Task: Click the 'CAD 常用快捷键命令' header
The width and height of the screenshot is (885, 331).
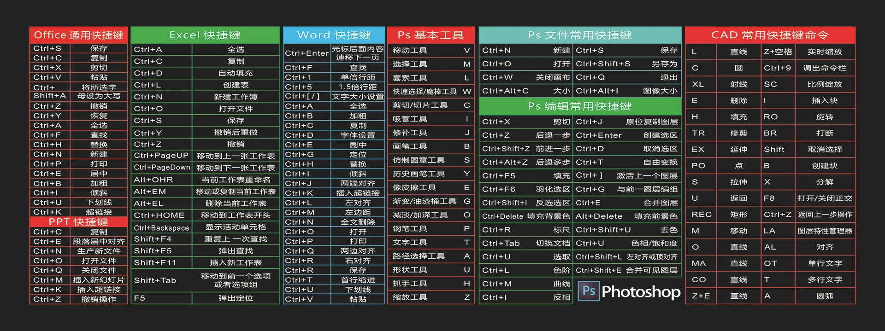Action: tap(770, 35)
